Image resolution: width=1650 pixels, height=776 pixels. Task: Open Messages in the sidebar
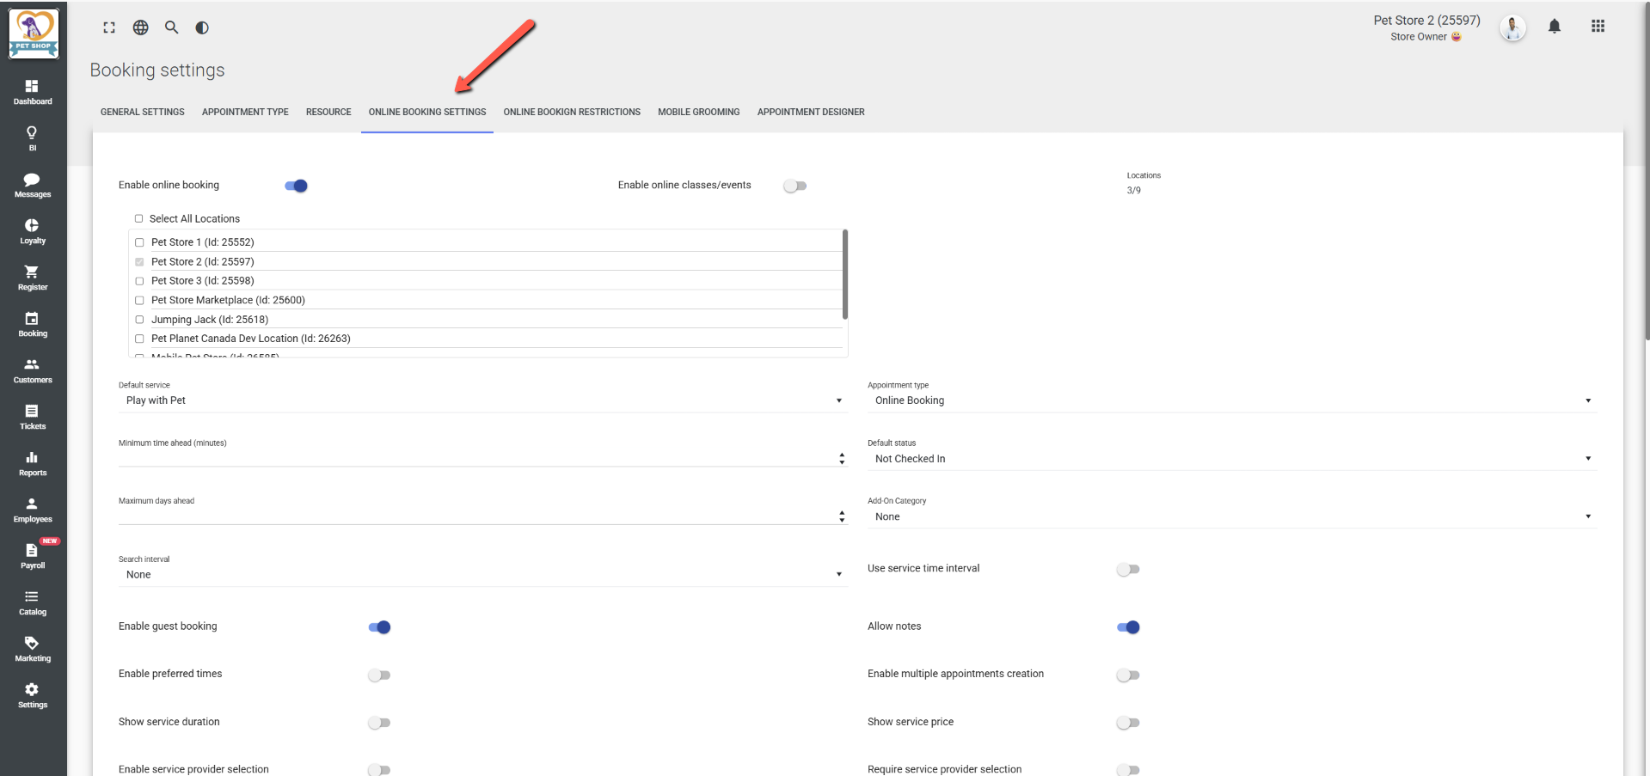click(x=33, y=185)
